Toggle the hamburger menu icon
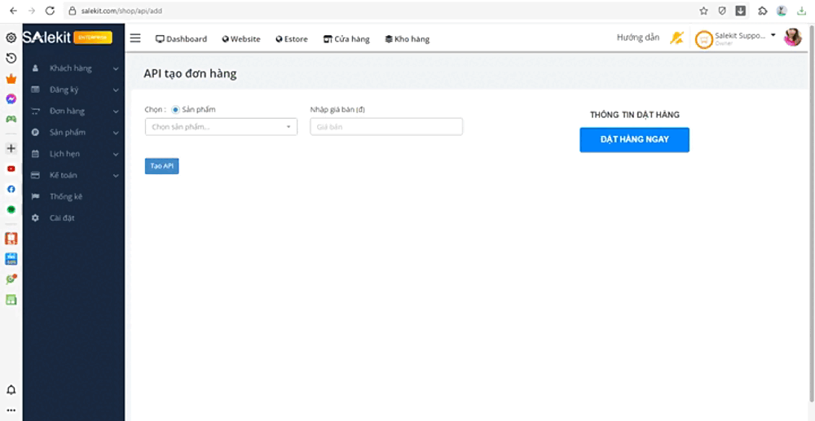 pos(135,38)
